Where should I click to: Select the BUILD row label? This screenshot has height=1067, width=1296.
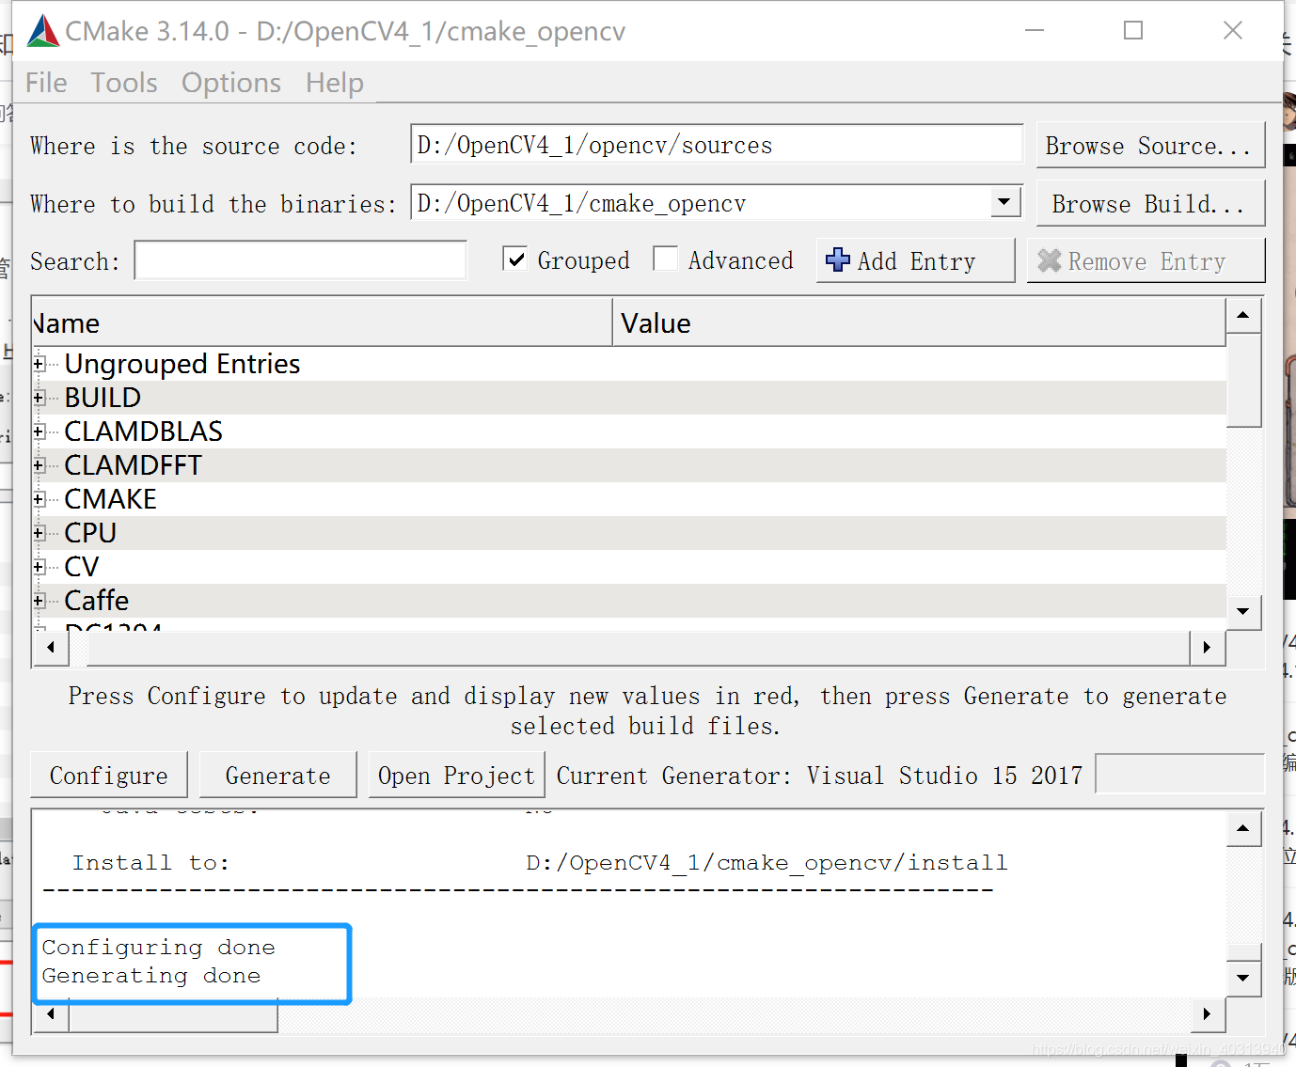tap(103, 398)
